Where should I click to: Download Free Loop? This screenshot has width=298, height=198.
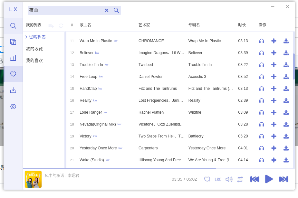pyautogui.click(x=286, y=77)
